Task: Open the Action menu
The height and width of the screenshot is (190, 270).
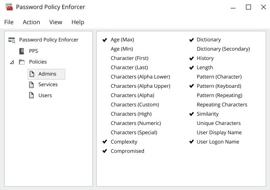Action: coord(31,22)
